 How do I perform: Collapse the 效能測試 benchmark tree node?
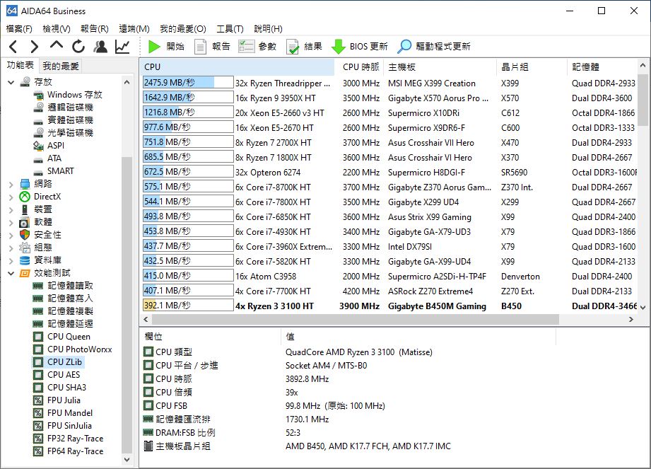click(11, 273)
